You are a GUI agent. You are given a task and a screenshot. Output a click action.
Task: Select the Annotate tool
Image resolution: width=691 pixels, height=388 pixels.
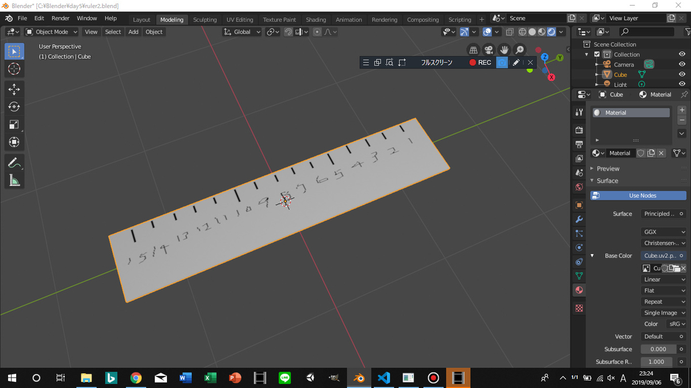point(14,163)
